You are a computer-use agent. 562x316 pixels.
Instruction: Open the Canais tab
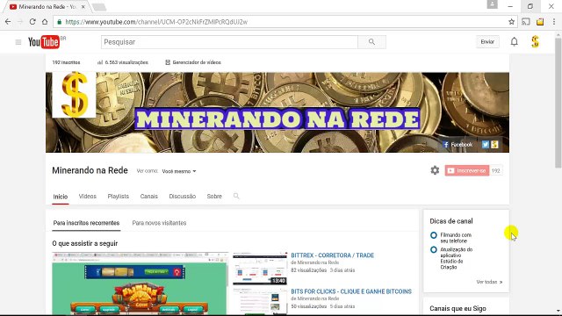click(x=148, y=197)
